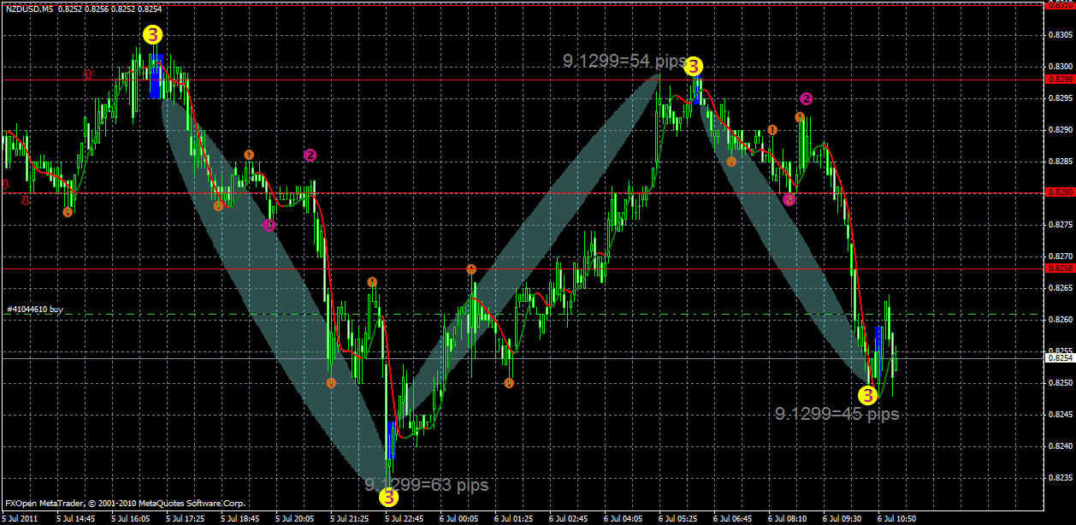Click the pink "3" circle near the 0.8280 level

tap(787, 199)
